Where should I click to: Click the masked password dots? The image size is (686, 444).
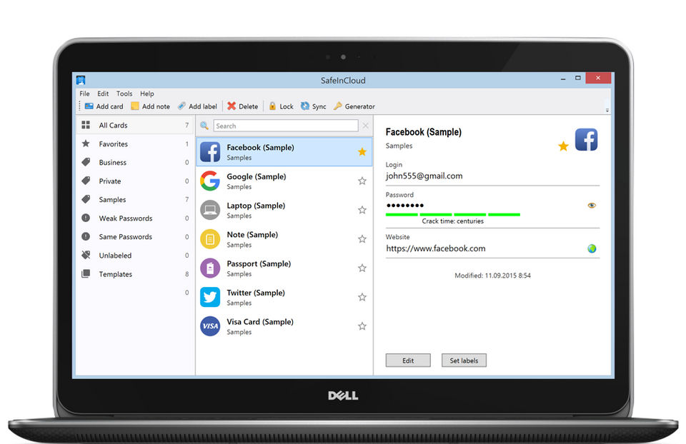pos(404,206)
